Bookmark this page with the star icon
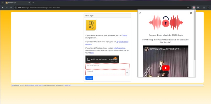The image size is (211, 104). coord(188,8)
